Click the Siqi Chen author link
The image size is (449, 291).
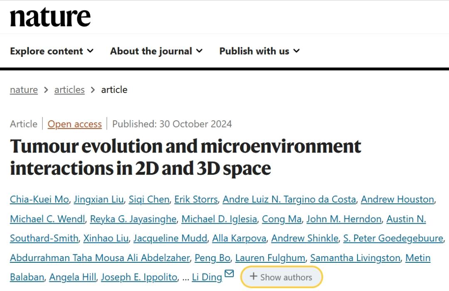point(149,199)
